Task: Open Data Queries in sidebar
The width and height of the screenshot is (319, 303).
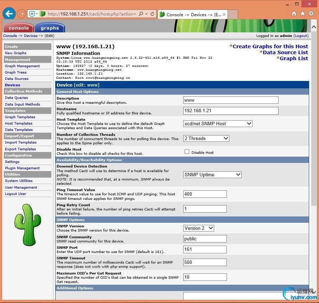Action: pos(17,98)
